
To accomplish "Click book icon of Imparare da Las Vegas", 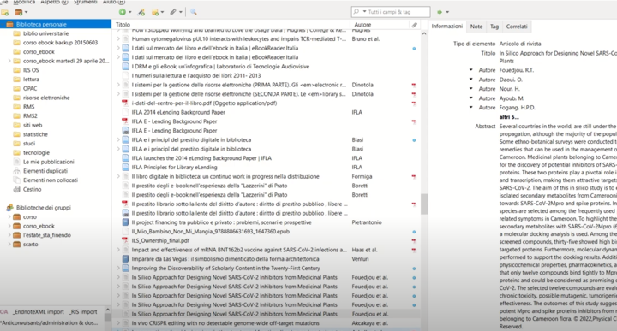I will click(125, 259).
